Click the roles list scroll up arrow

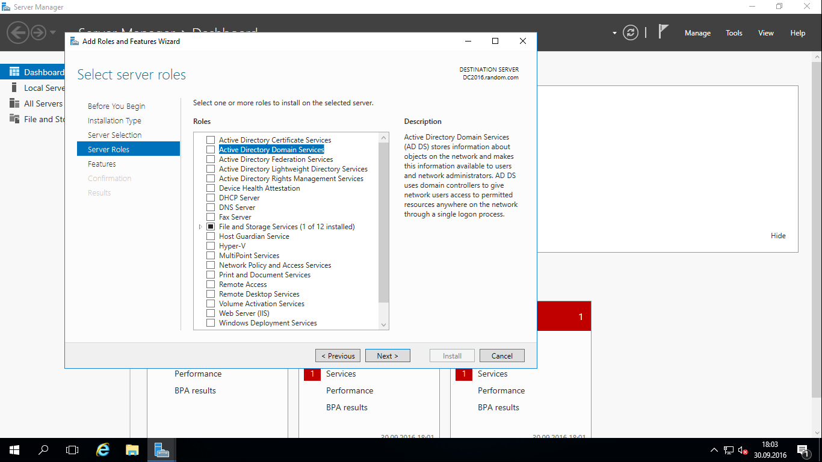click(384, 138)
